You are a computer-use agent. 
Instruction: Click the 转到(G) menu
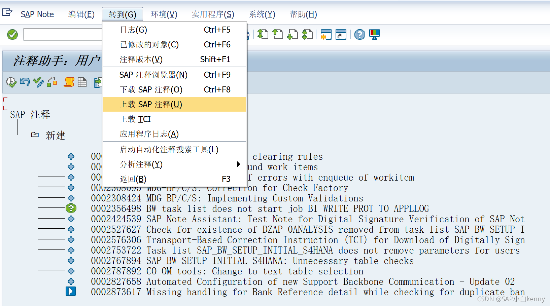(x=123, y=14)
